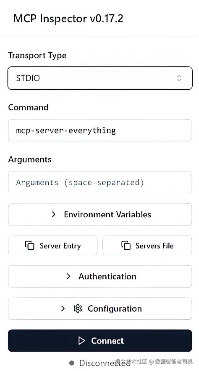This screenshot has height=371, width=199.
Task: Click into the Arguments space-separated field
Action: [100, 182]
